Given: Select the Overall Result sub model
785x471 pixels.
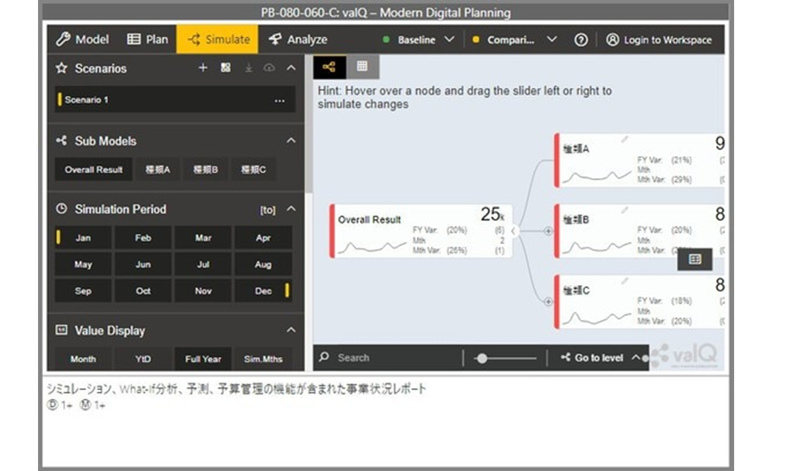Looking at the screenshot, I should (94, 170).
